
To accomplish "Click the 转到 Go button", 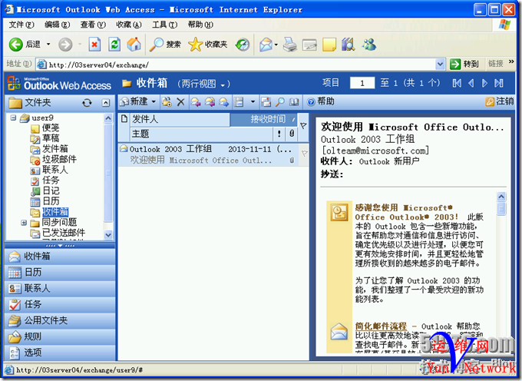I will pos(464,64).
